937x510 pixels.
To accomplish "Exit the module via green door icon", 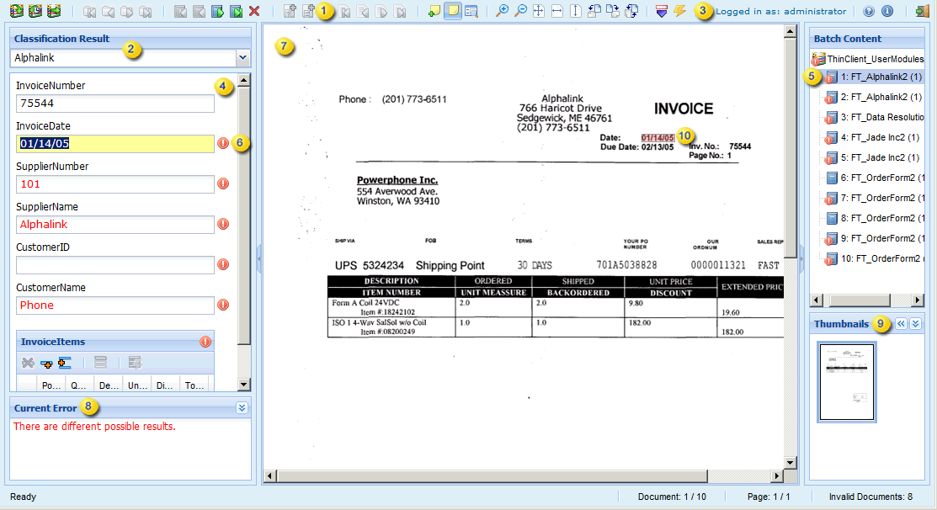I will tap(923, 11).
